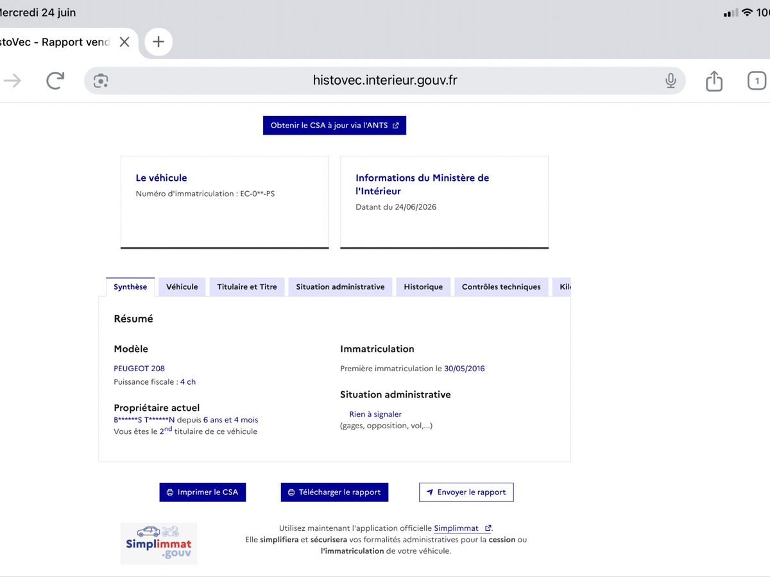Tap the microphone voice search icon

click(671, 81)
